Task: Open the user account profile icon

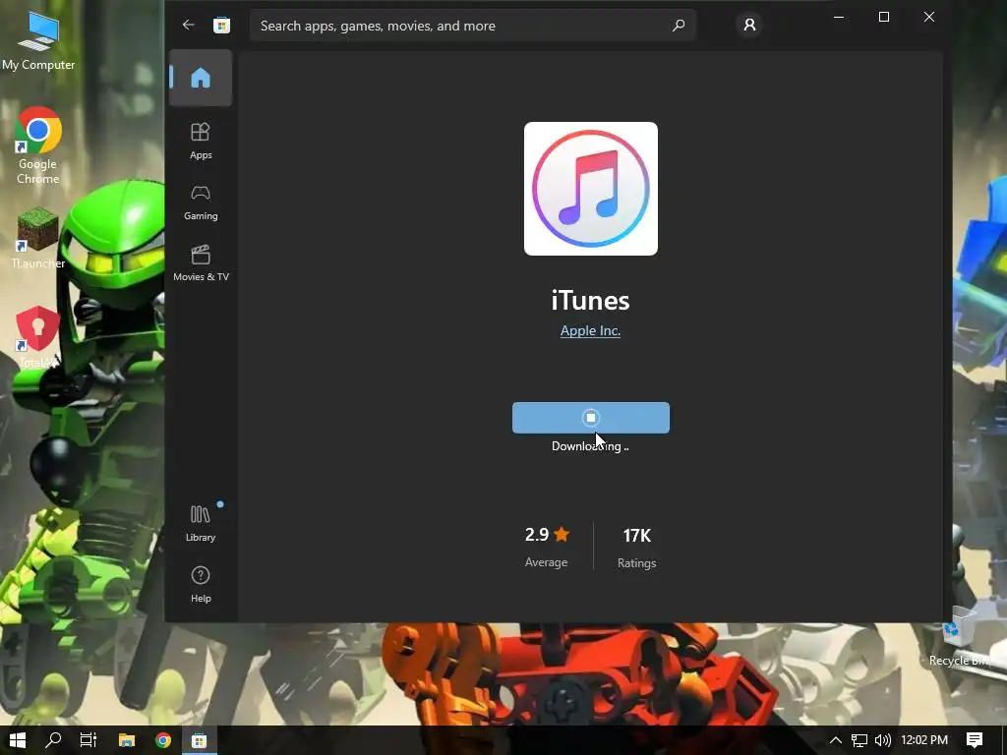Action: [749, 25]
